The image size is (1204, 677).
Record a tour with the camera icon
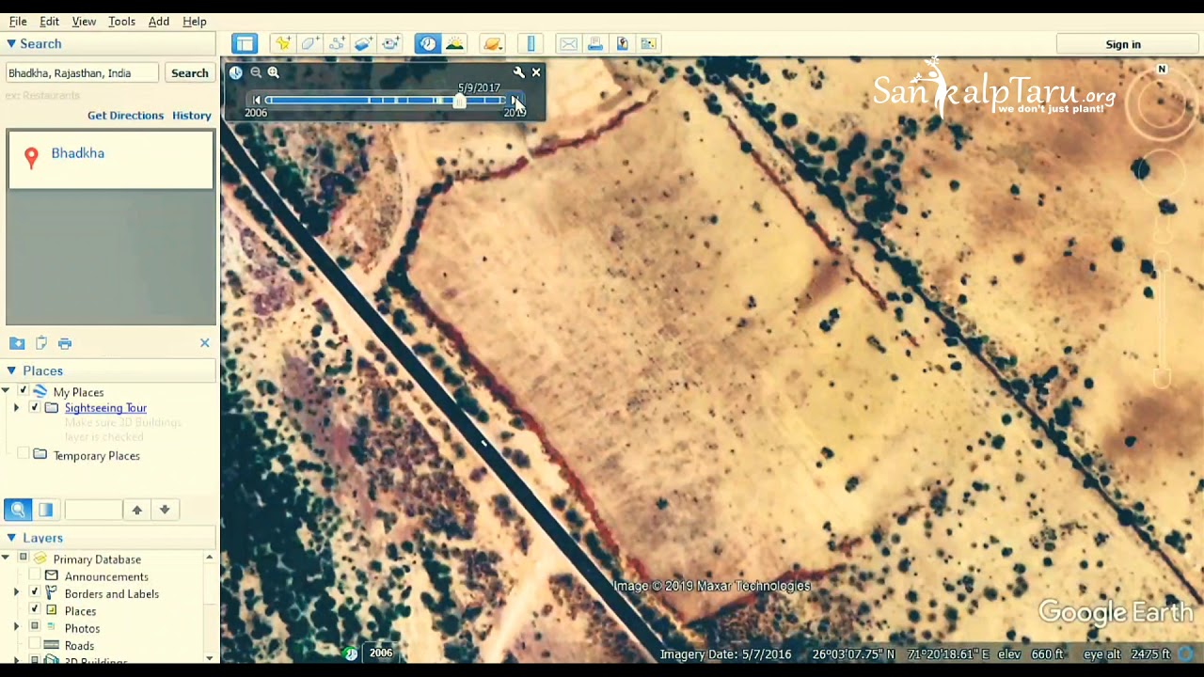(390, 43)
